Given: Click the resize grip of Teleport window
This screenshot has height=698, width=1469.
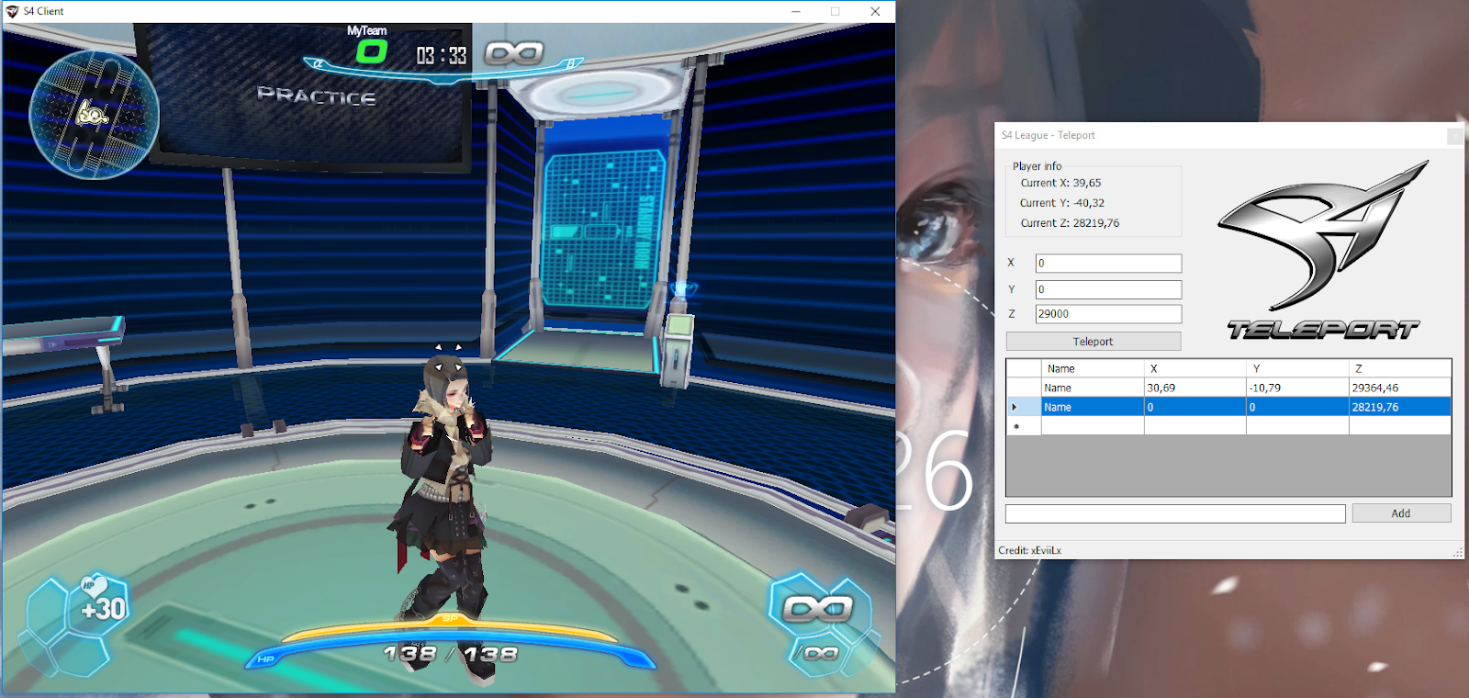Looking at the screenshot, I should click(x=1458, y=552).
